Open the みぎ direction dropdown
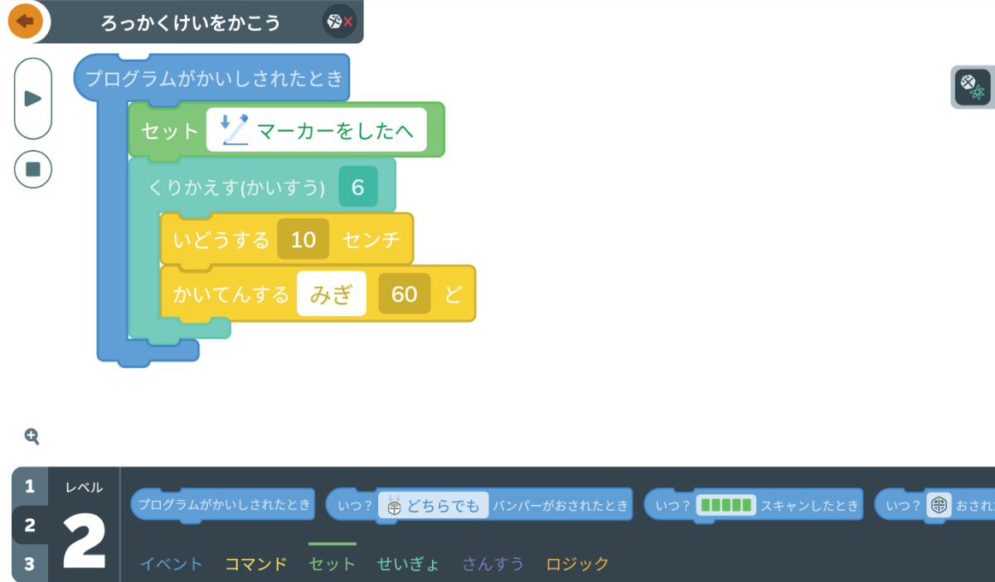The image size is (995, 582). [331, 293]
